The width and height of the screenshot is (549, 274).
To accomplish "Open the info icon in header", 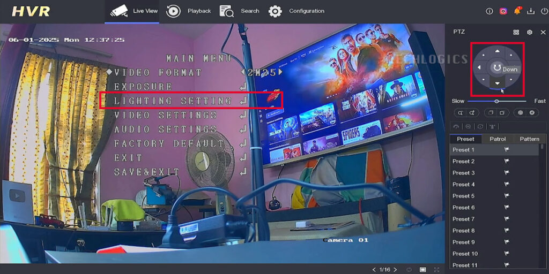I will click(x=489, y=11).
